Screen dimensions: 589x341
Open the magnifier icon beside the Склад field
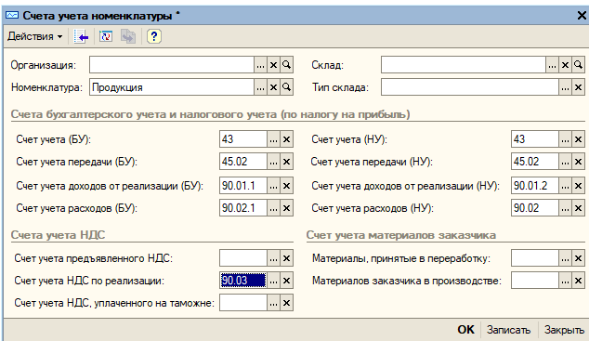point(578,65)
